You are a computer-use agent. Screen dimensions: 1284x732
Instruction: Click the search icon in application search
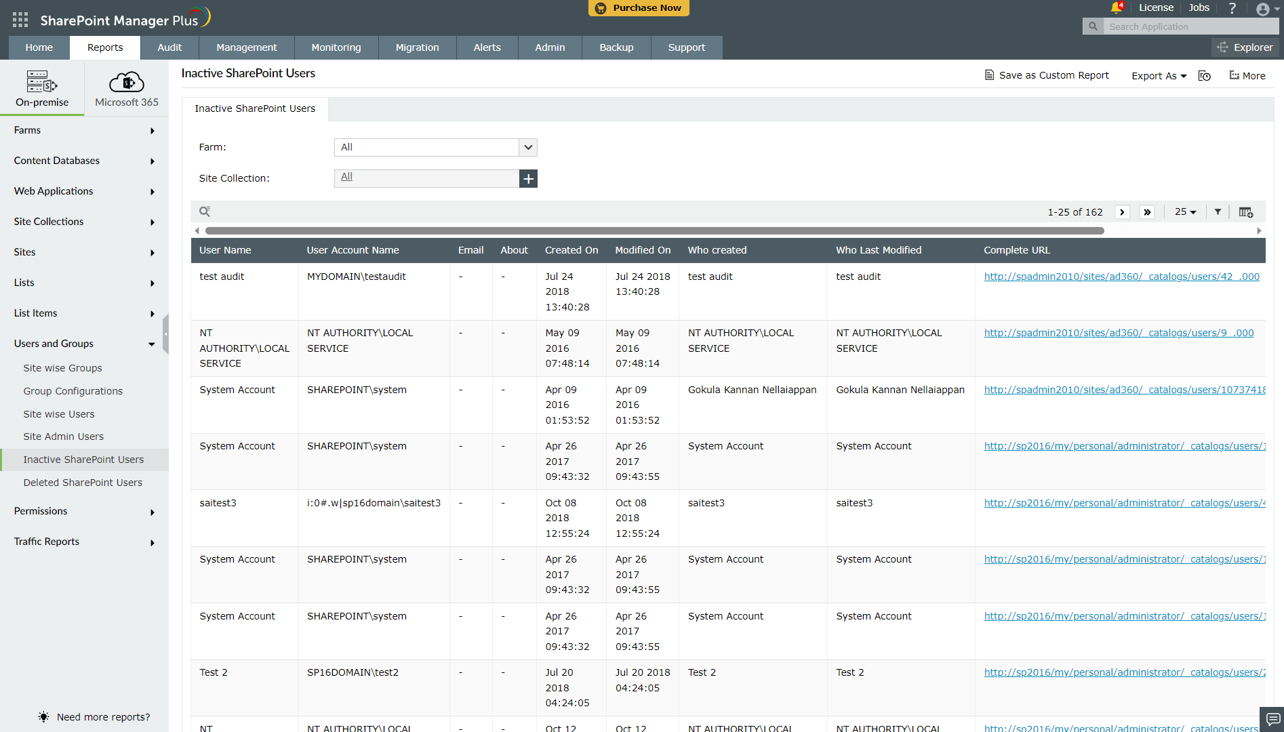(1093, 26)
